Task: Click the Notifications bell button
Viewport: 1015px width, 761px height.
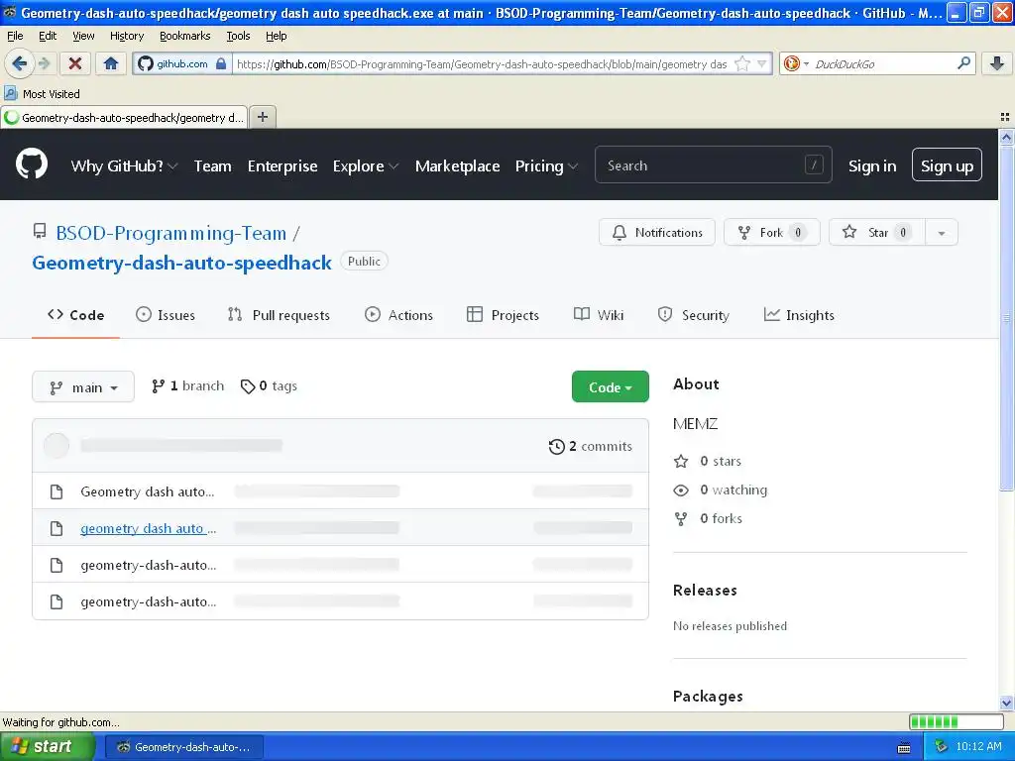Action: pos(656,232)
